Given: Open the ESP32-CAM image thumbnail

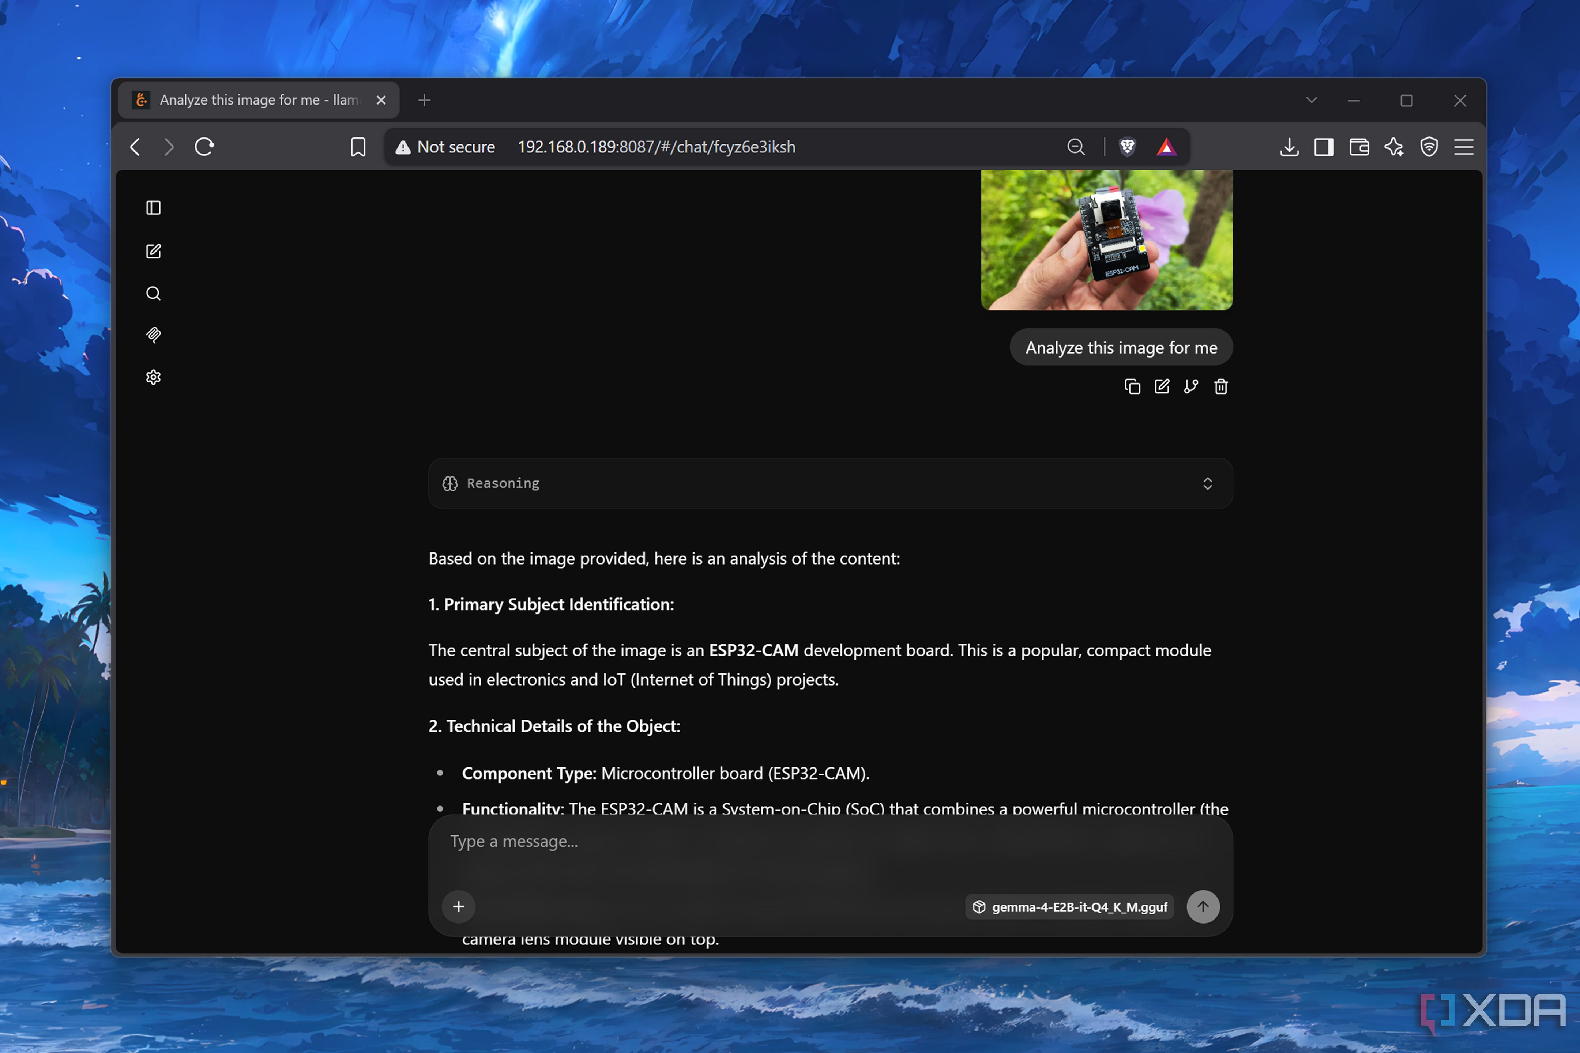Looking at the screenshot, I should click(x=1106, y=240).
